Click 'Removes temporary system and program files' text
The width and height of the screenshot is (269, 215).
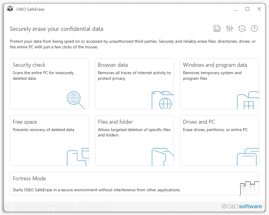click(x=212, y=76)
